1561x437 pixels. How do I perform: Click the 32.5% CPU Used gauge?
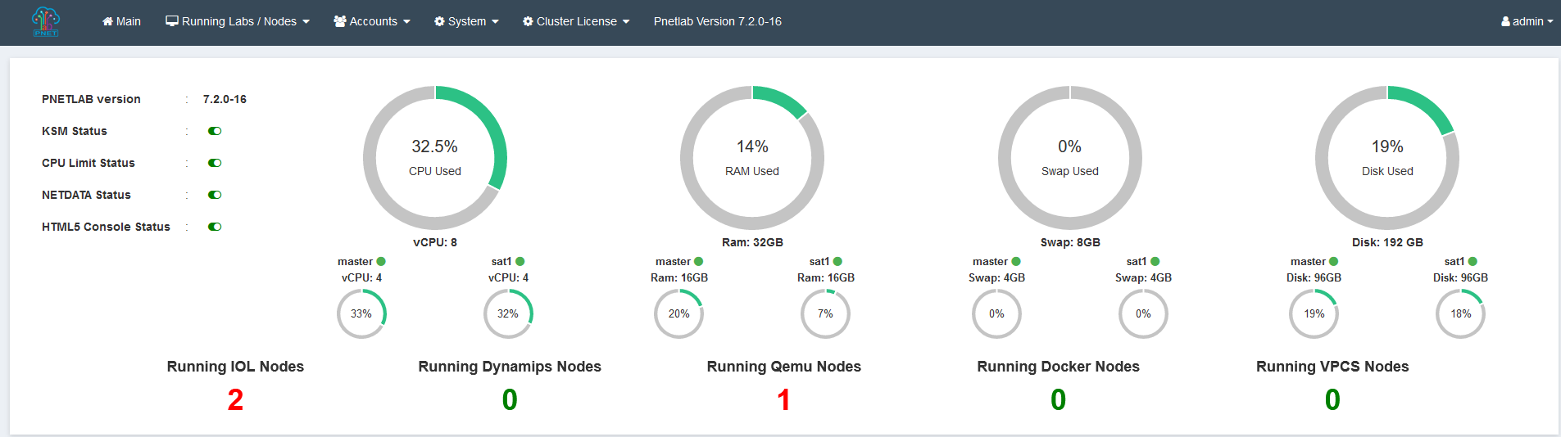[435, 158]
